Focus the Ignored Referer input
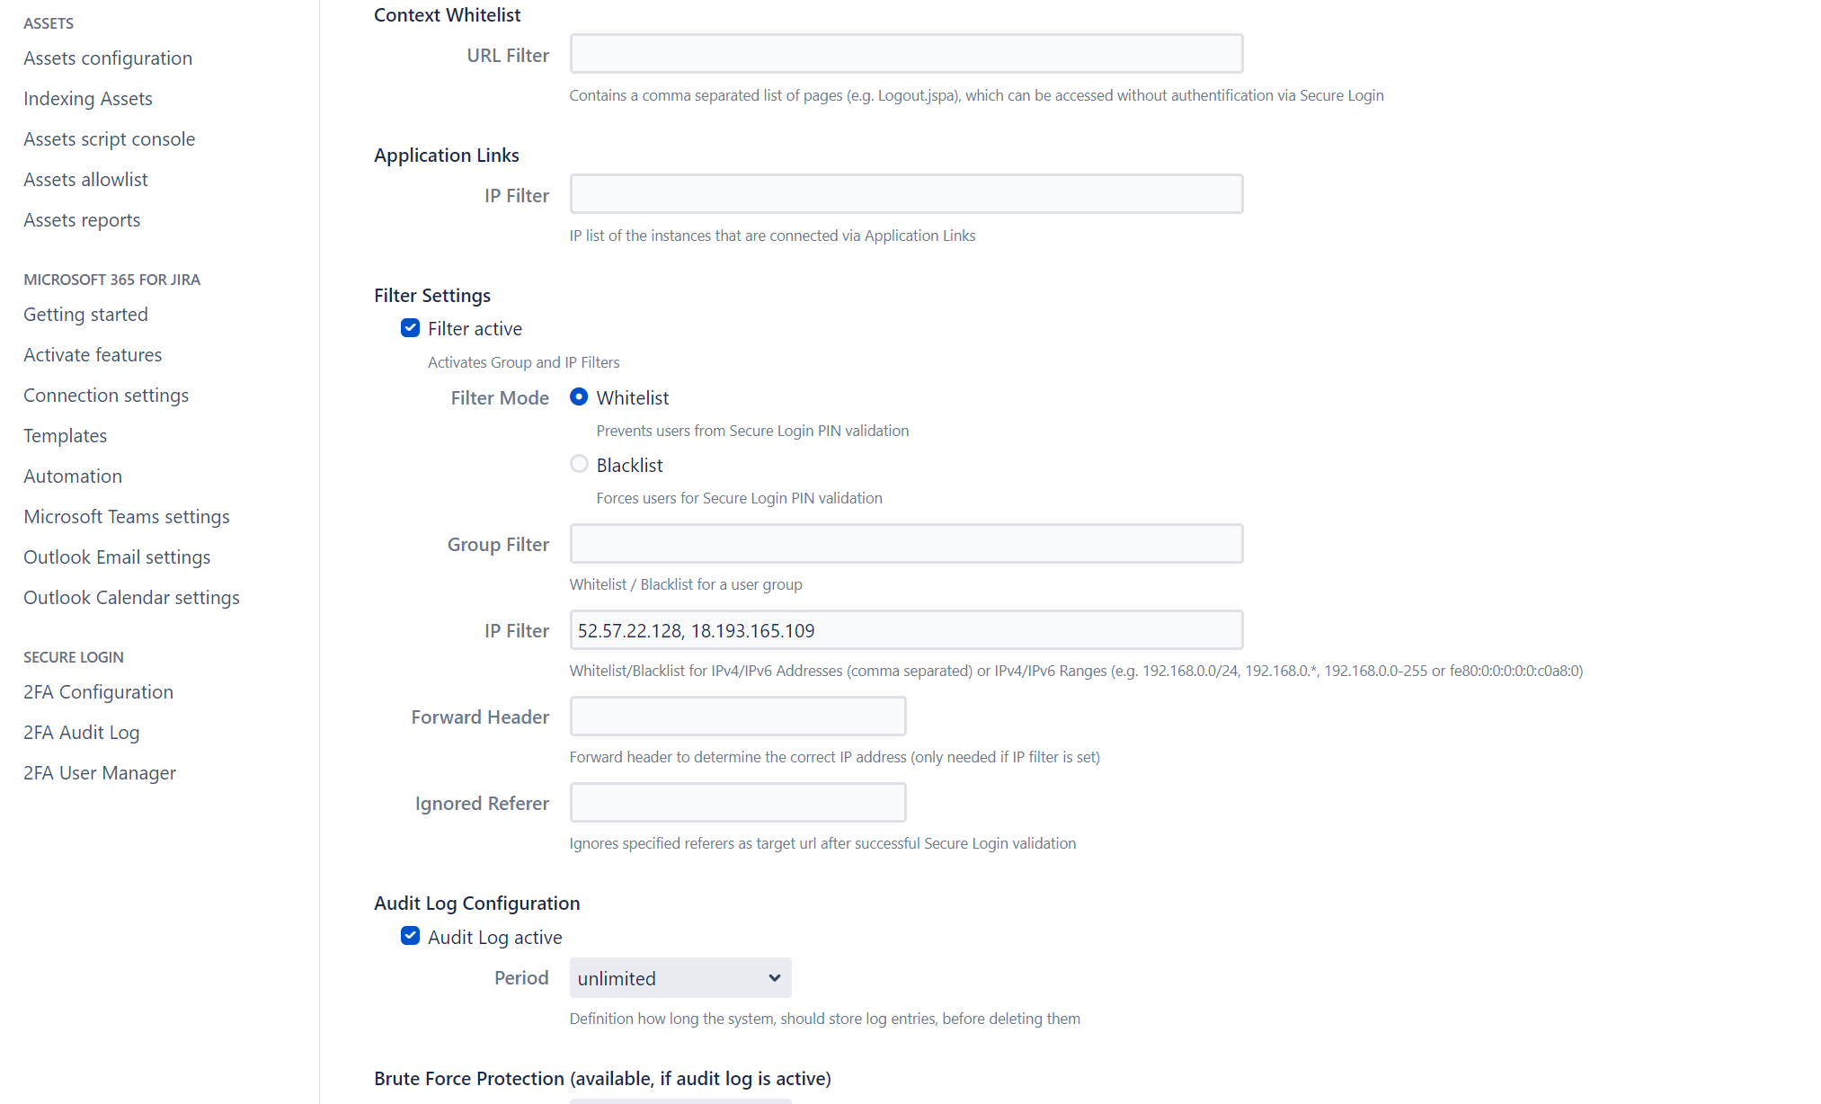The image size is (1821, 1104). (x=737, y=803)
